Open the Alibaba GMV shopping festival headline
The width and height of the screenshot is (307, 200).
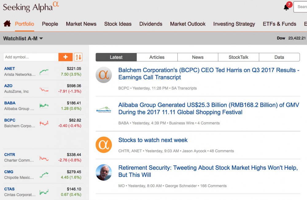(208, 108)
